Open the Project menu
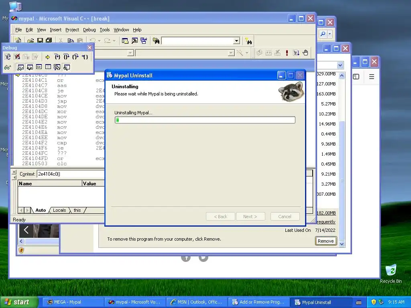 [72, 30]
